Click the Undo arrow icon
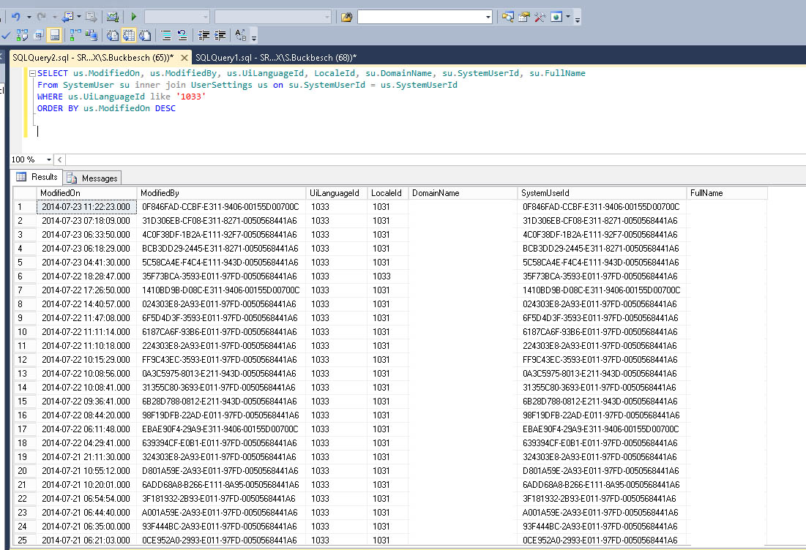Screen dimensions: 806x550 tap(16, 16)
